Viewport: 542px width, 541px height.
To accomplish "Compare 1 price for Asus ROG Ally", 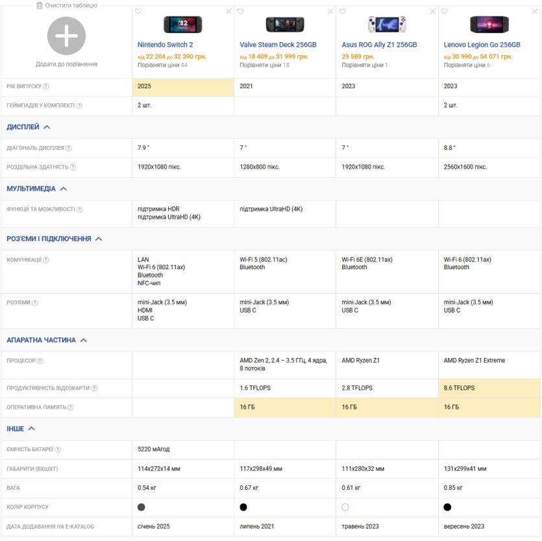I will 365,65.
